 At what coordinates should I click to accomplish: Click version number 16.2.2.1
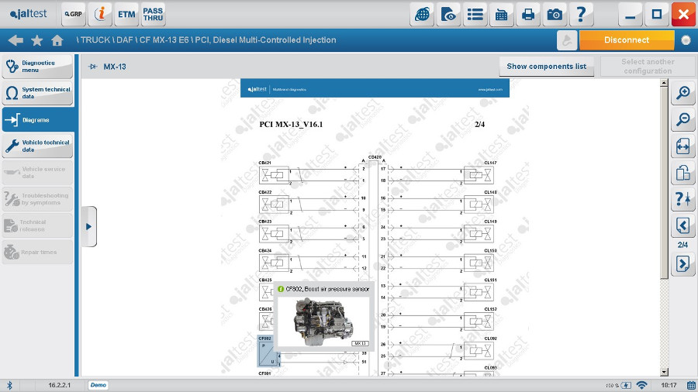[x=60, y=385]
